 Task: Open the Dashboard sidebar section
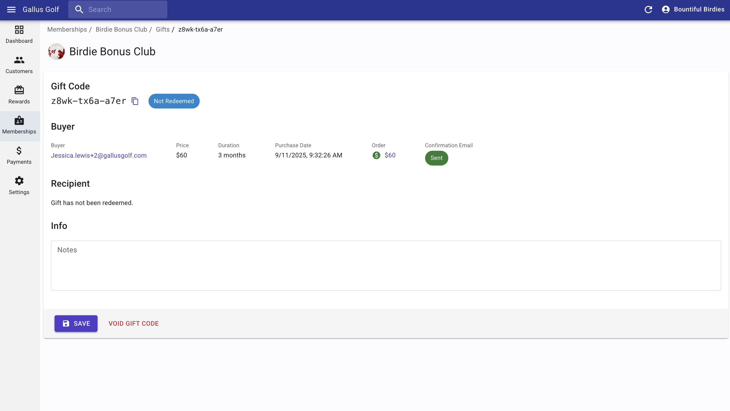19,35
